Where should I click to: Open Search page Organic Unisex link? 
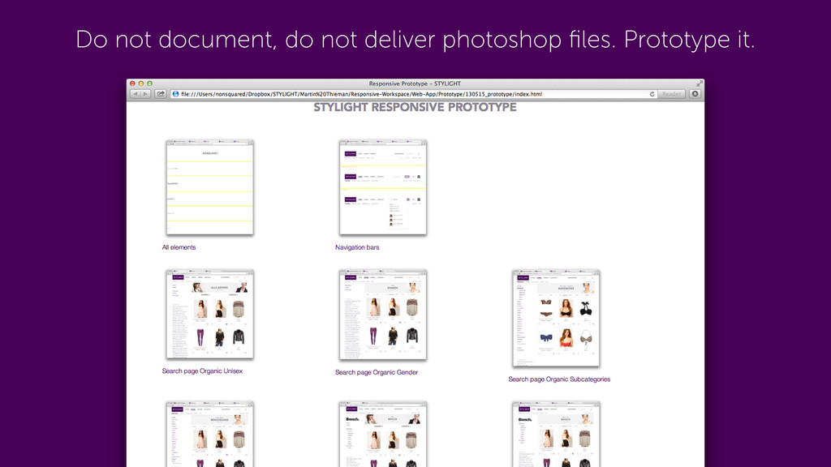click(x=202, y=371)
